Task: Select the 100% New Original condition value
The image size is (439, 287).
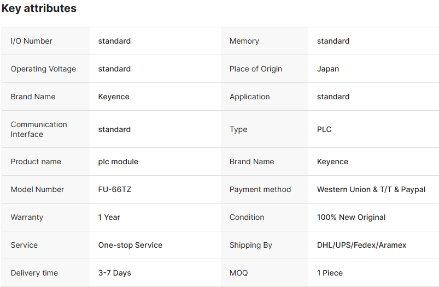Action: click(351, 217)
